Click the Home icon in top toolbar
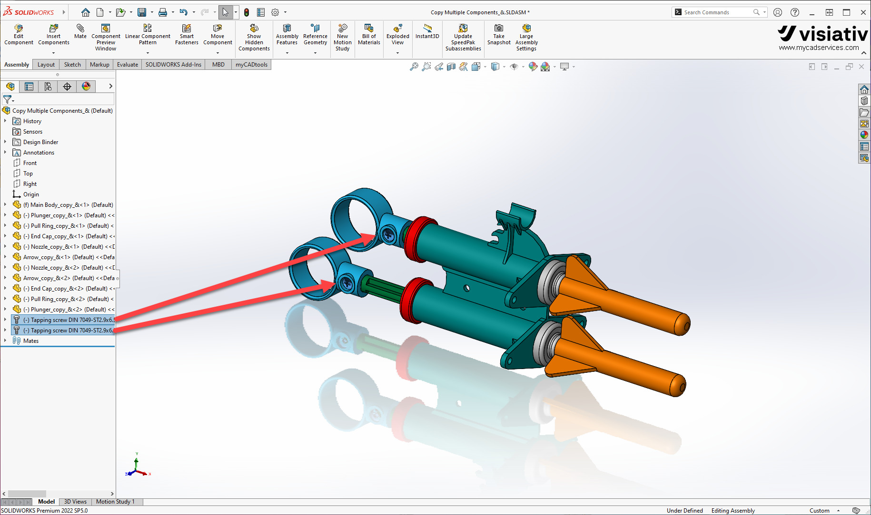This screenshot has width=871, height=515. [86, 12]
